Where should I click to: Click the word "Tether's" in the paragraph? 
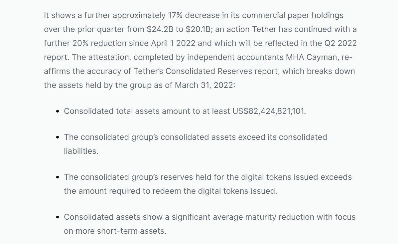[x=148, y=71]
